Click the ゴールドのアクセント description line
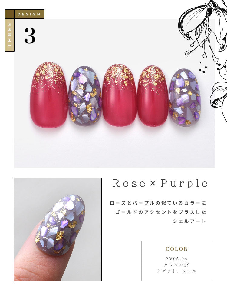 pos(161,212)
